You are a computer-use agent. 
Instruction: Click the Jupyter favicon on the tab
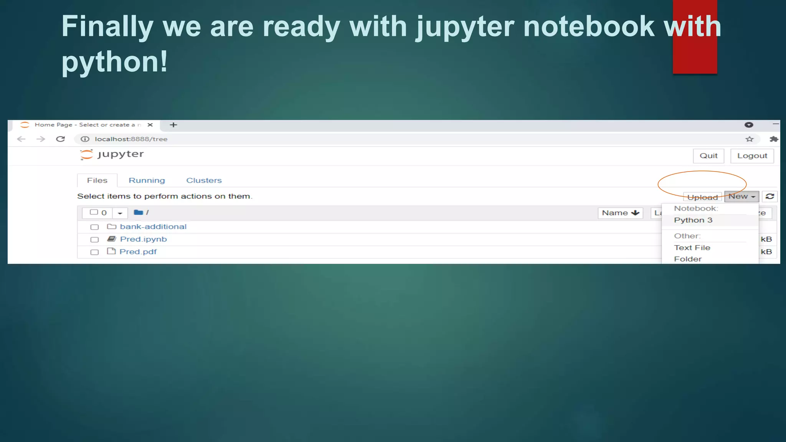(x=25, y=125)
